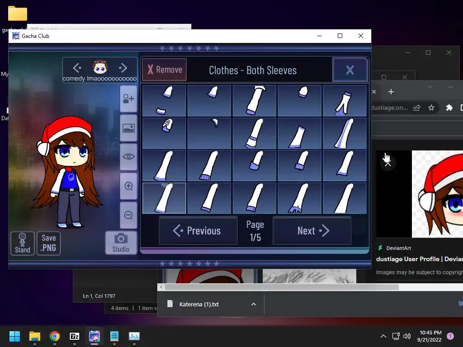Select second sleeve style in row four

[209, 198]
